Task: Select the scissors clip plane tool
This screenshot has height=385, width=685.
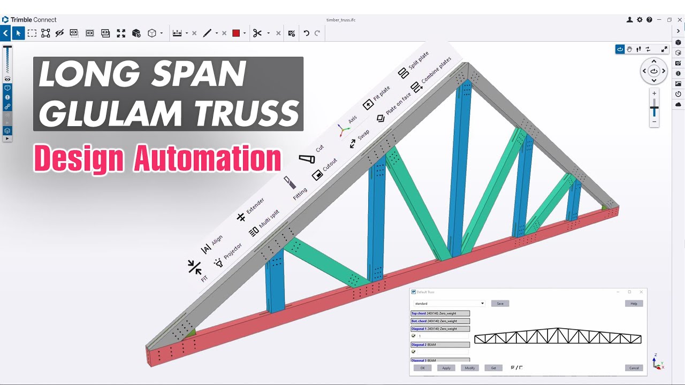Action: point(257,33)
